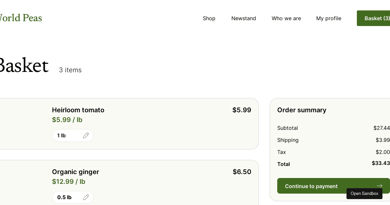390x205 pixels.
Task: Click the pencil icon for Organic ginger quantity
Action: click(x=86, y=197)
